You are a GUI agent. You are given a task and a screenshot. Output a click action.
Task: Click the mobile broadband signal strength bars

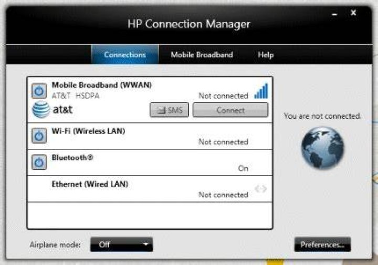[261, 91]
